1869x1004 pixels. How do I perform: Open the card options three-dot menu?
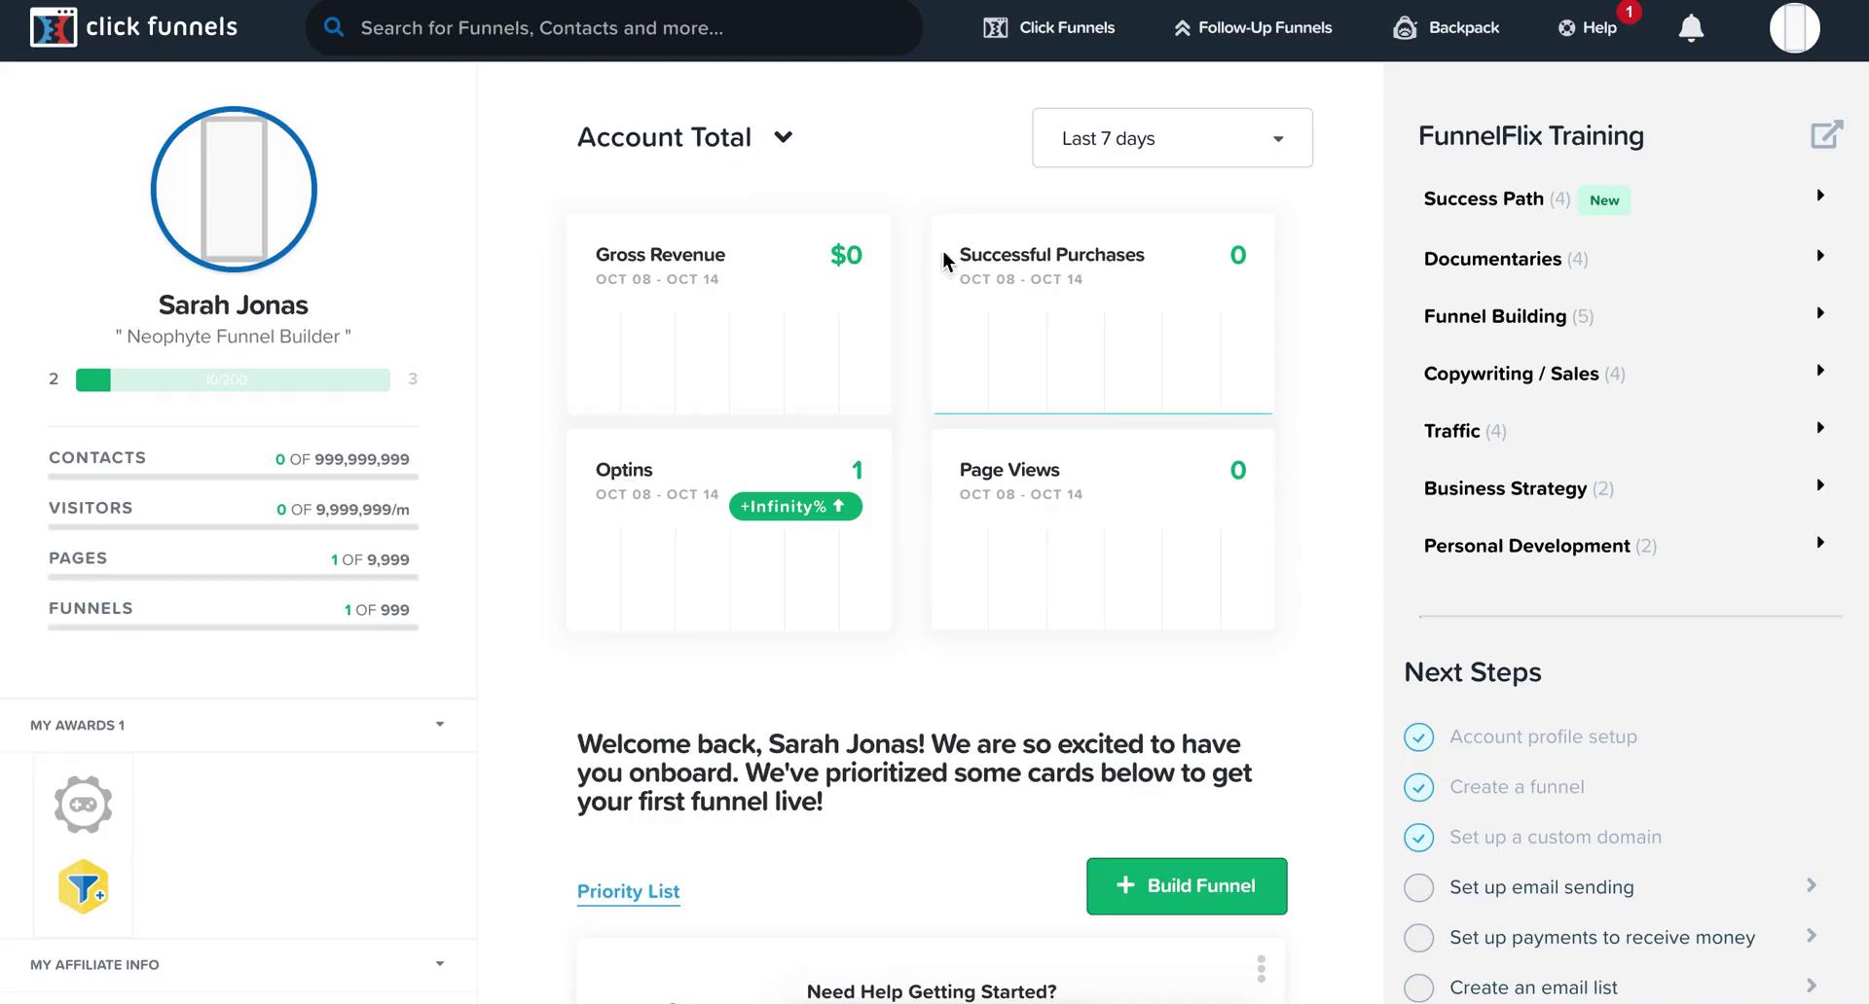1261,969
